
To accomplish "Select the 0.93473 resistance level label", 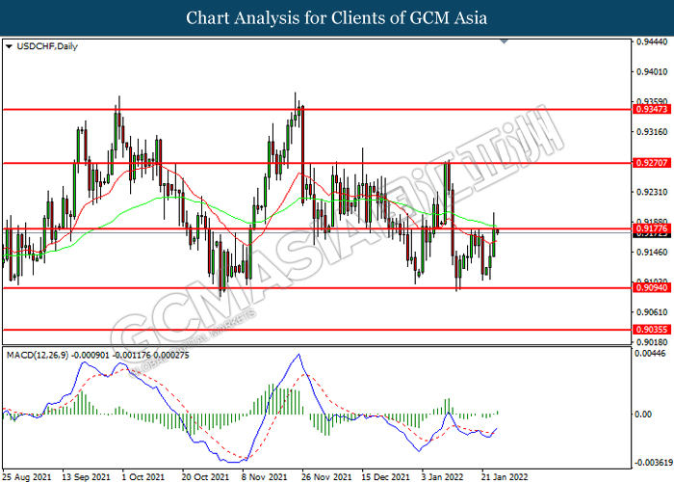I will 652,109.
